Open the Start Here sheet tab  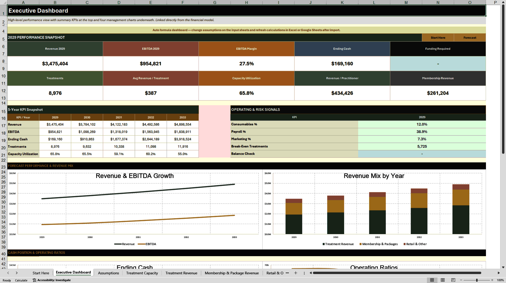[41, 273]
